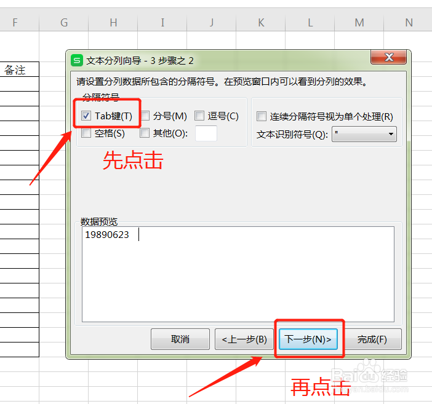The width and height of the screenshot is (432, 404).
Task: Select column H header
Action: coord(113,22)
